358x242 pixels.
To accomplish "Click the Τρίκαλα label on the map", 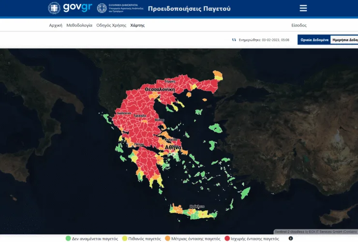I will coord(140,116).
